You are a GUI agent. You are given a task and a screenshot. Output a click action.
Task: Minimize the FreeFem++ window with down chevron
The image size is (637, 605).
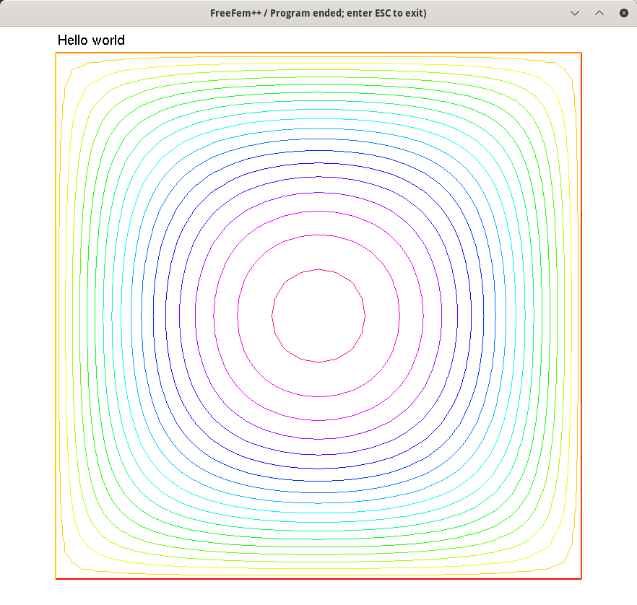pyautogui.click(x=574, y=13)
